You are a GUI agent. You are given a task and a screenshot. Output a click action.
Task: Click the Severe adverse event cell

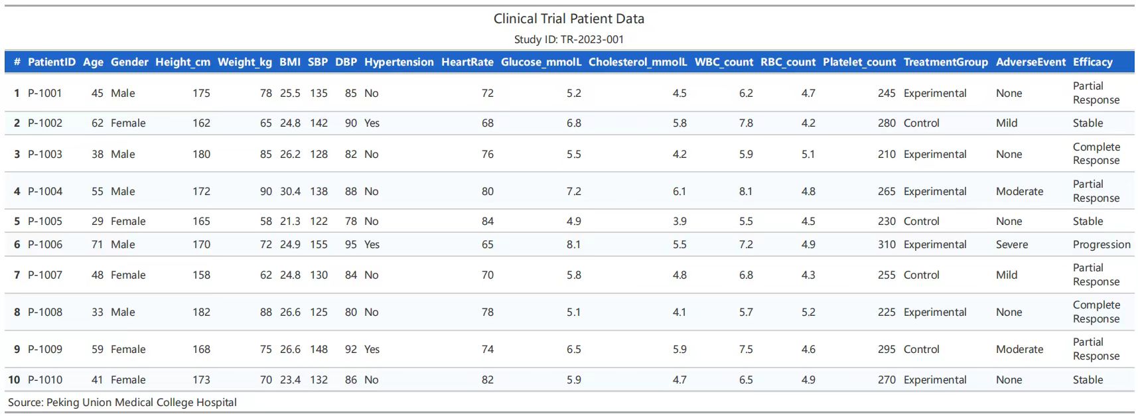(x=1012, y=244)
